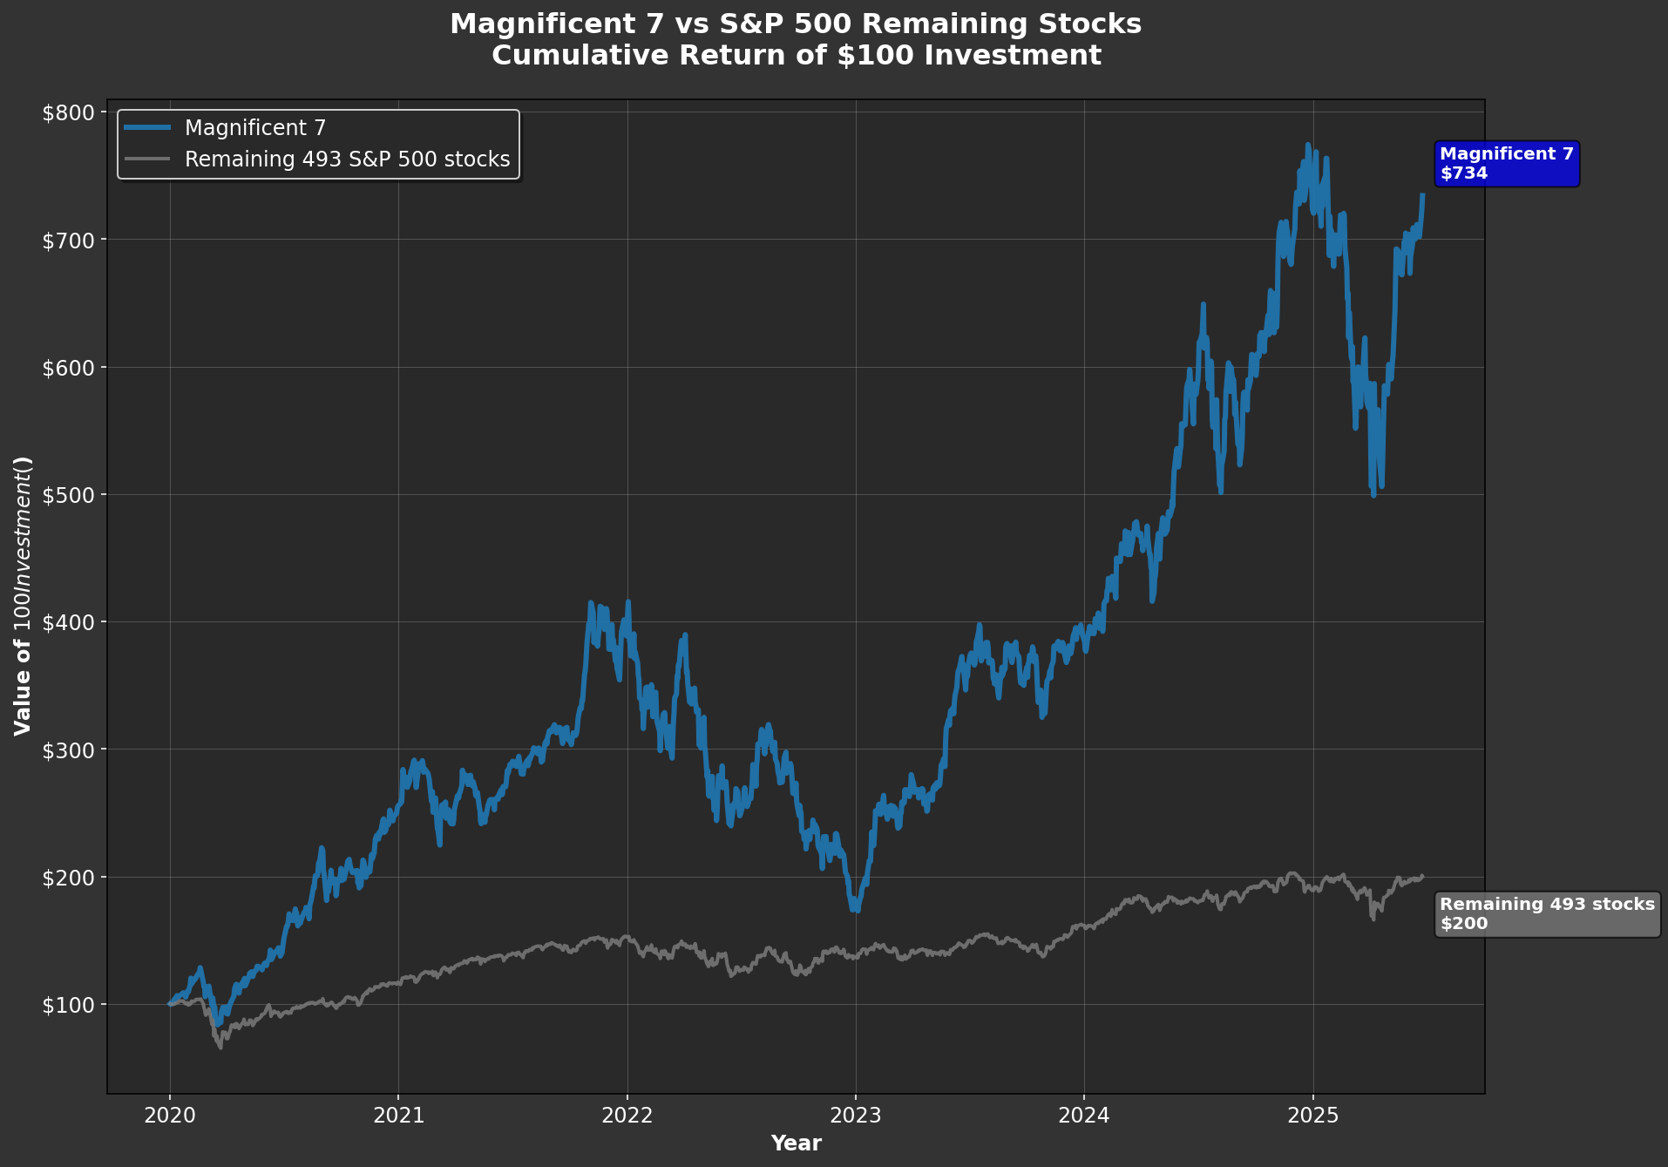Click the "Year" x-axis title
Viewport: 1668px width, 1167px height.
(796, 1143)
